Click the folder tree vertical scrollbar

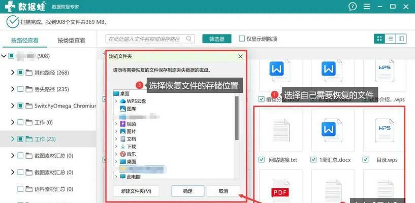click(237, 118)
